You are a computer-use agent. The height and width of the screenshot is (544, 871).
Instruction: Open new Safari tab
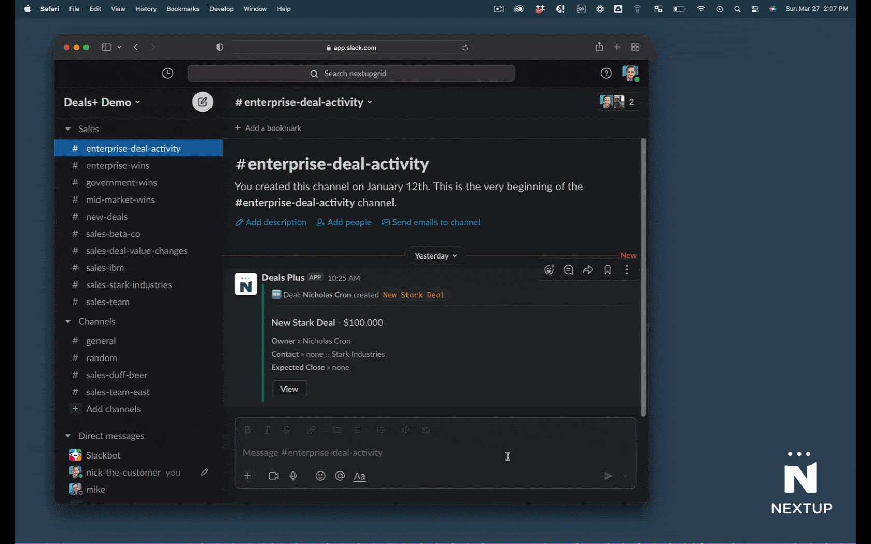click(617, 47)
